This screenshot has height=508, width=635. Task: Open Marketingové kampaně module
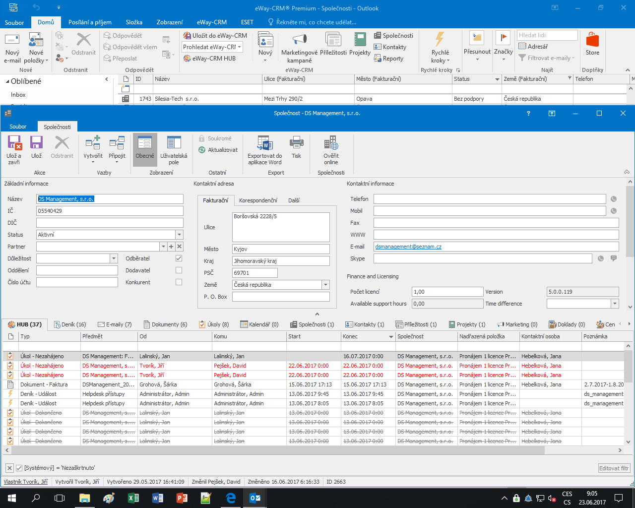(299, 48)
